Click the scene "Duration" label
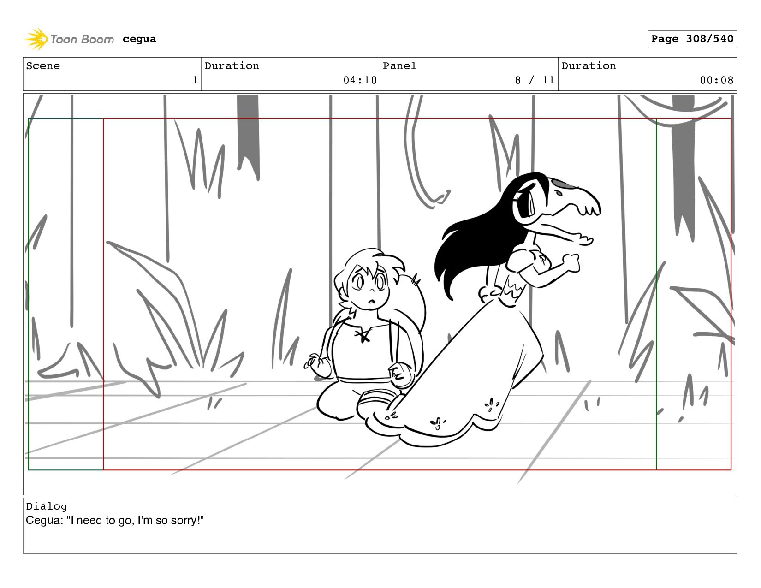761x588 pixels. 232,66
